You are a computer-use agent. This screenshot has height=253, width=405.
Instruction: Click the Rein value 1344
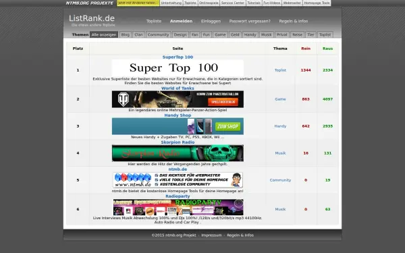306,70
